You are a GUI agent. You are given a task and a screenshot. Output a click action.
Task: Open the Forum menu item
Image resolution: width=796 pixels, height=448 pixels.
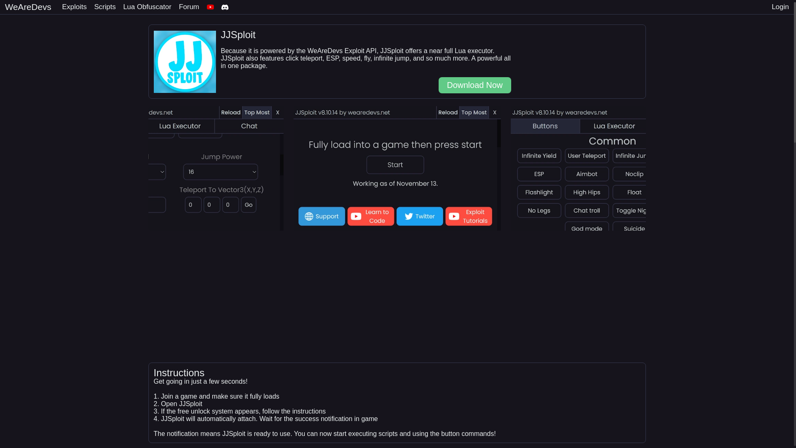189,7
